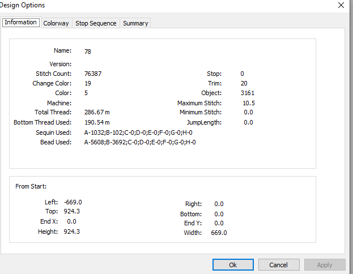Select Total Thread value 286.67 m
Screen dimensions: 353x274
97,112
